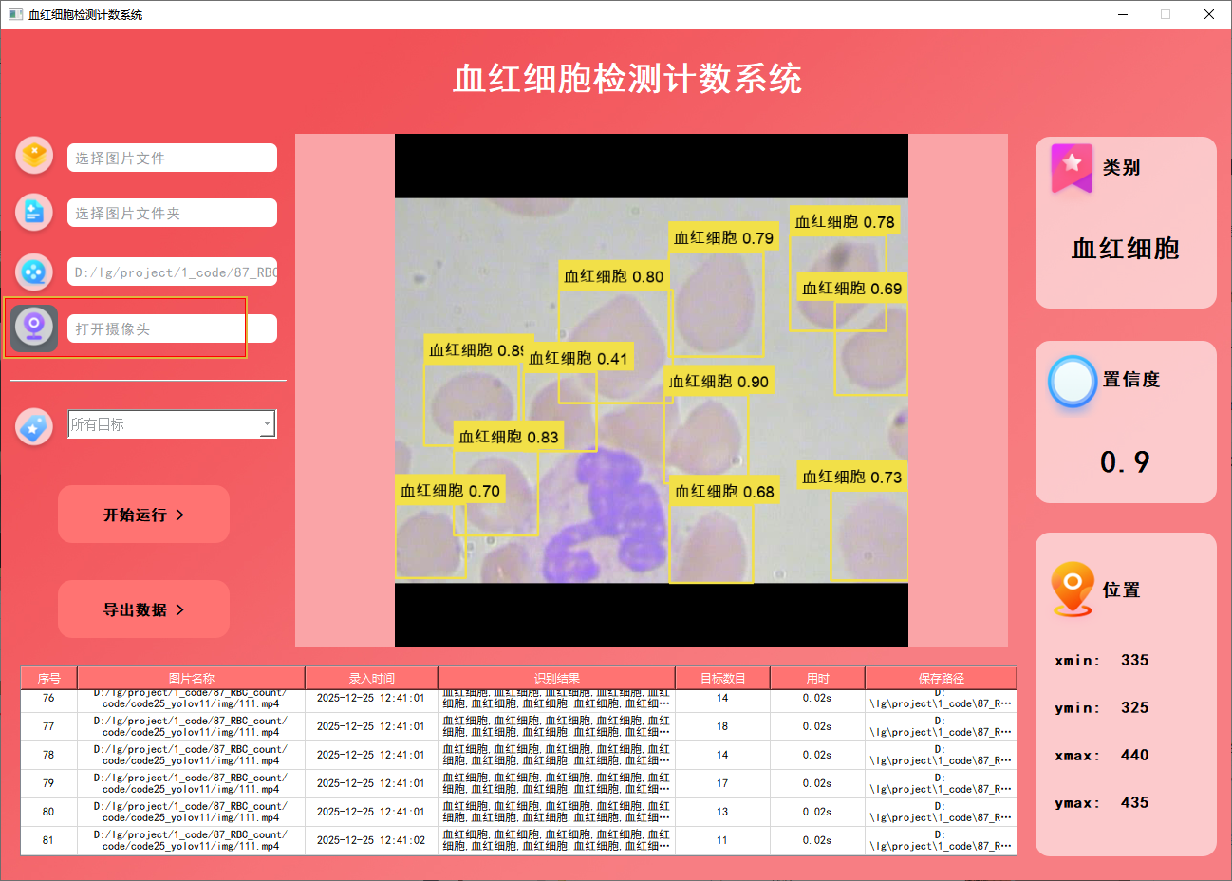The image size is (1232, 881).
Task: Click detection label 血红细胞 0.41
Action: (x=578, y=358)
